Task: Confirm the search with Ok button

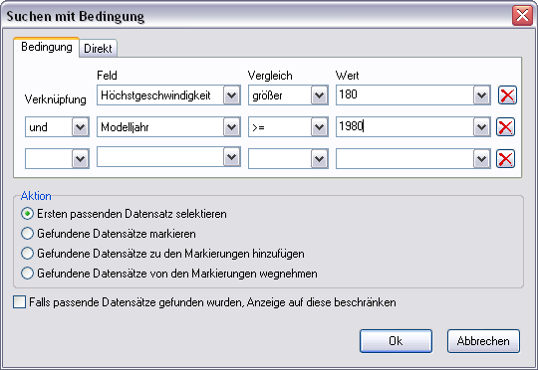Action: click(x=396, y=341)
